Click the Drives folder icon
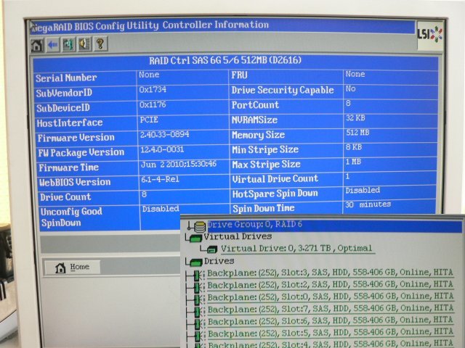465x348 pixels. [x=196, y=262]
